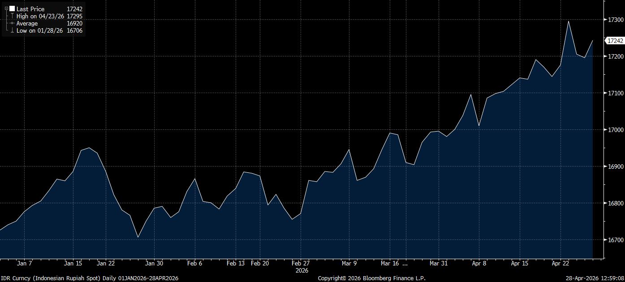Click the 17000 y-axis label
625x282 pixels.
coord(614,130)
